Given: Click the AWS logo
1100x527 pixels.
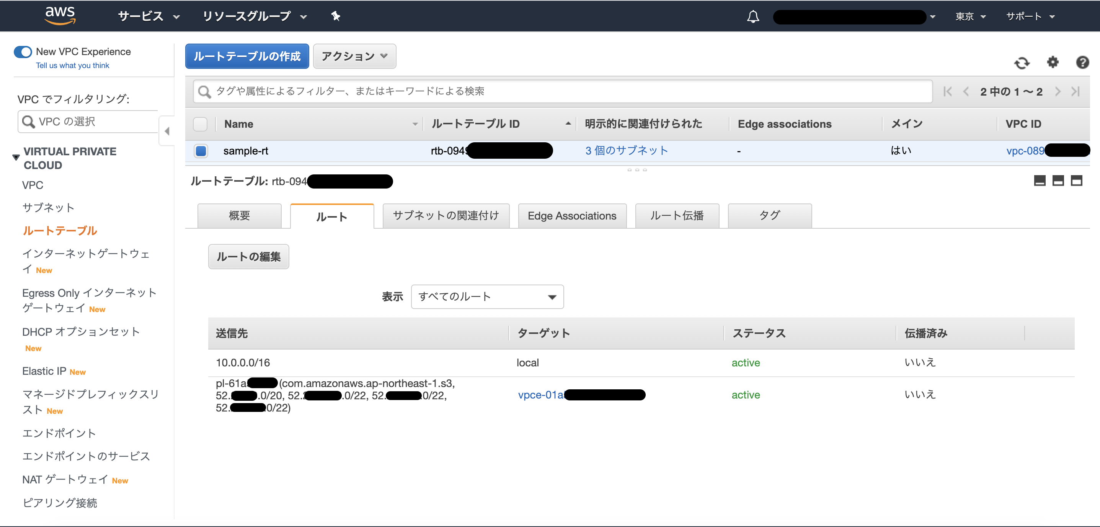Looking at the screenshot, I should [60, 15].
